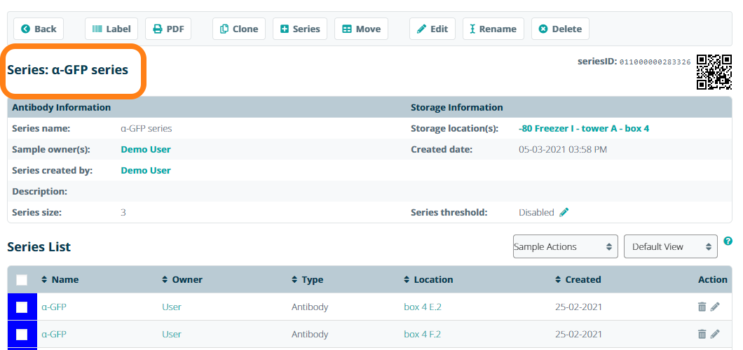Click edit pencil for α-GFP in box 4 E.2

point(715,307)
